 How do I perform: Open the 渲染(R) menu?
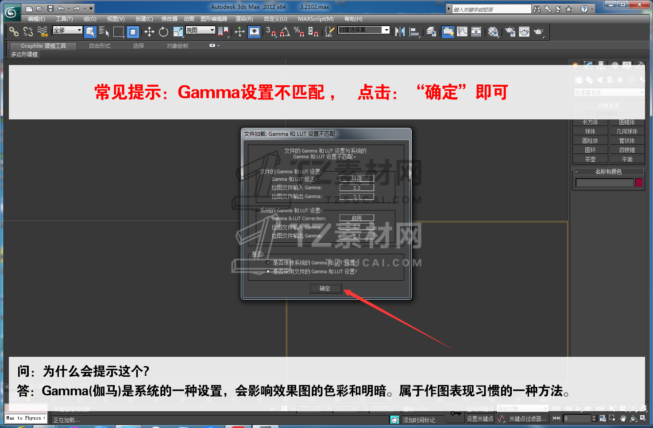pyautogui.click(x=244, y=19)
